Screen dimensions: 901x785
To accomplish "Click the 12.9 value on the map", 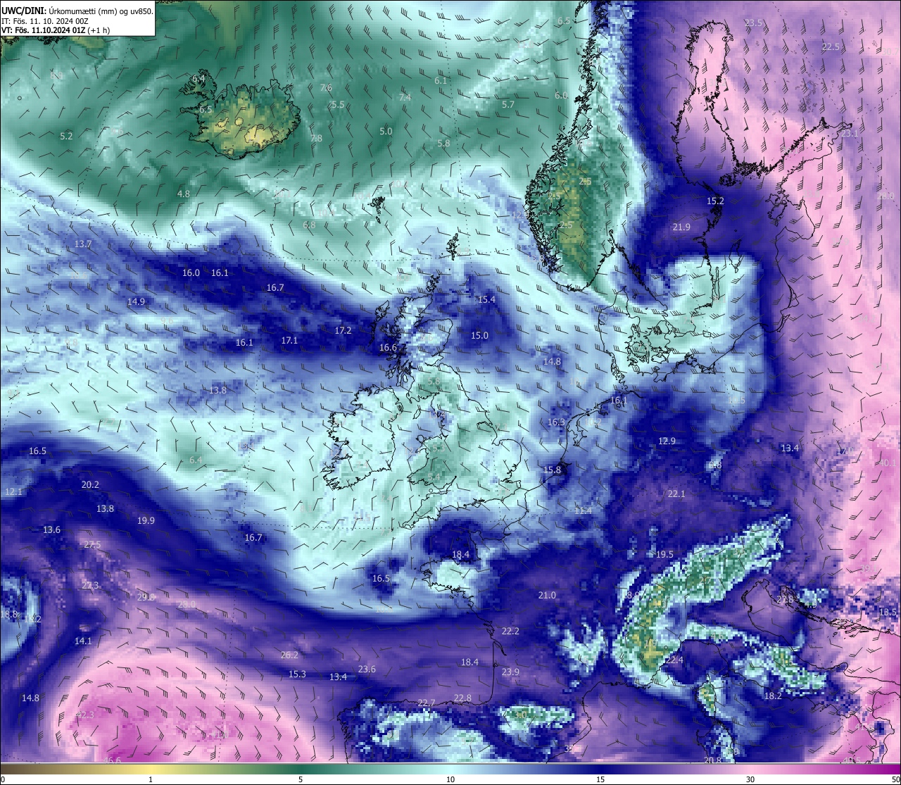I will pyautogui.click(x=667, y=441).
